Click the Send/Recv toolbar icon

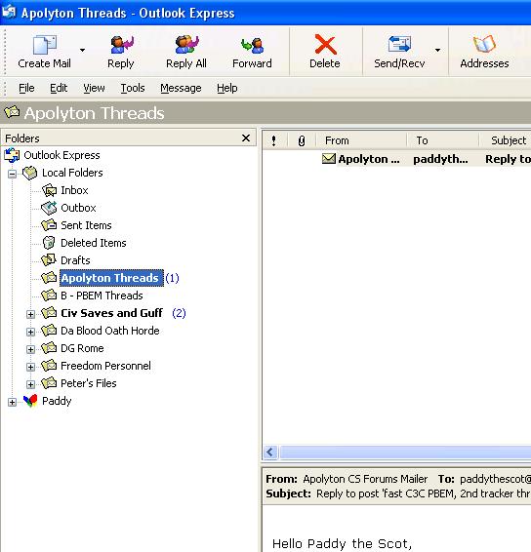coord(399,44)
